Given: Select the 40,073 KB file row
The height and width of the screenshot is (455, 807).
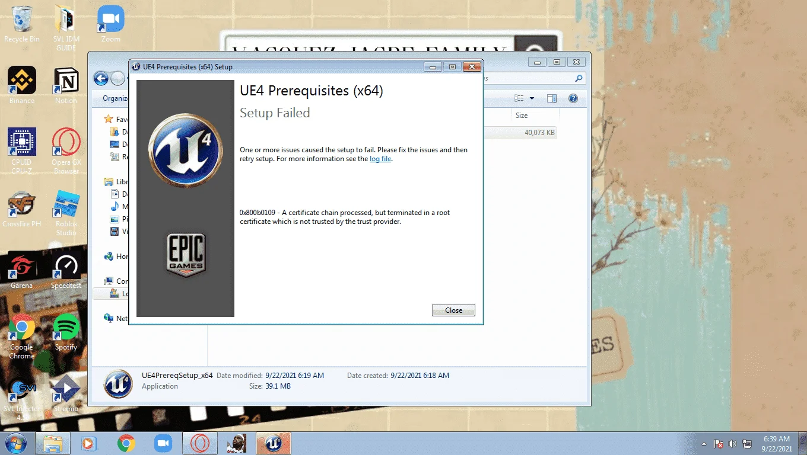Looking at the screenshot, I should click(520, 133).
